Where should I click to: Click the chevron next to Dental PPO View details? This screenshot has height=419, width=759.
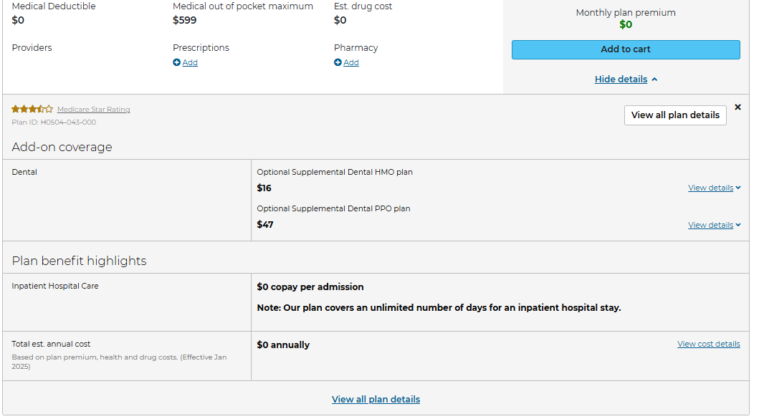point(738,225)
